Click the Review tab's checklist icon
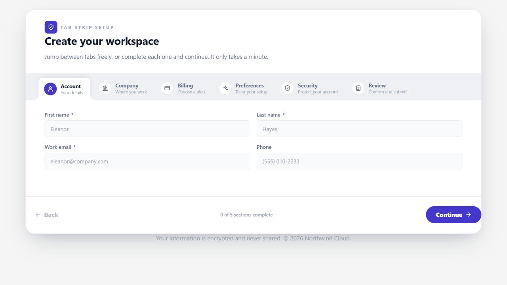This screenshot has width=507, height=285. pos(358,88)
